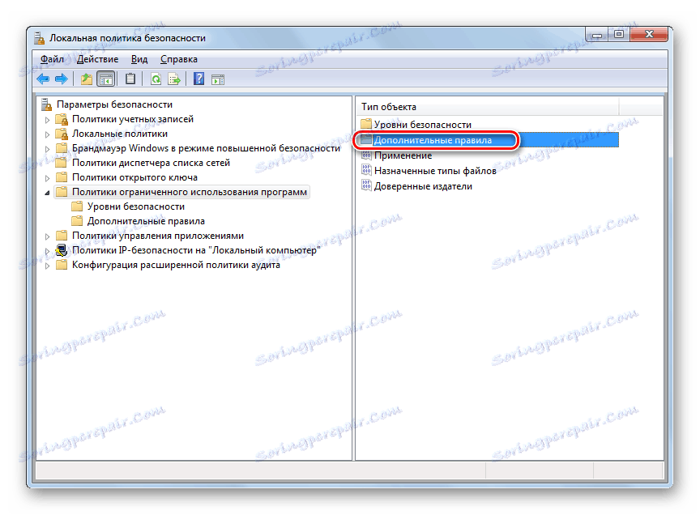The image size is (700, 515).
Task: Click the Конфигурация расширенной политики аудита folder icon
Action: pos(61,265)
